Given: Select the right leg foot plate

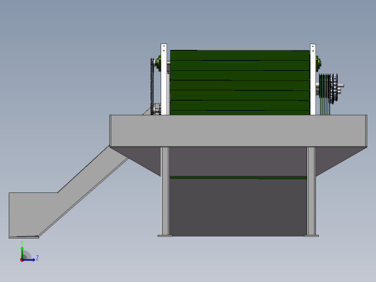Looking at the screenshot, I should 312,236.
